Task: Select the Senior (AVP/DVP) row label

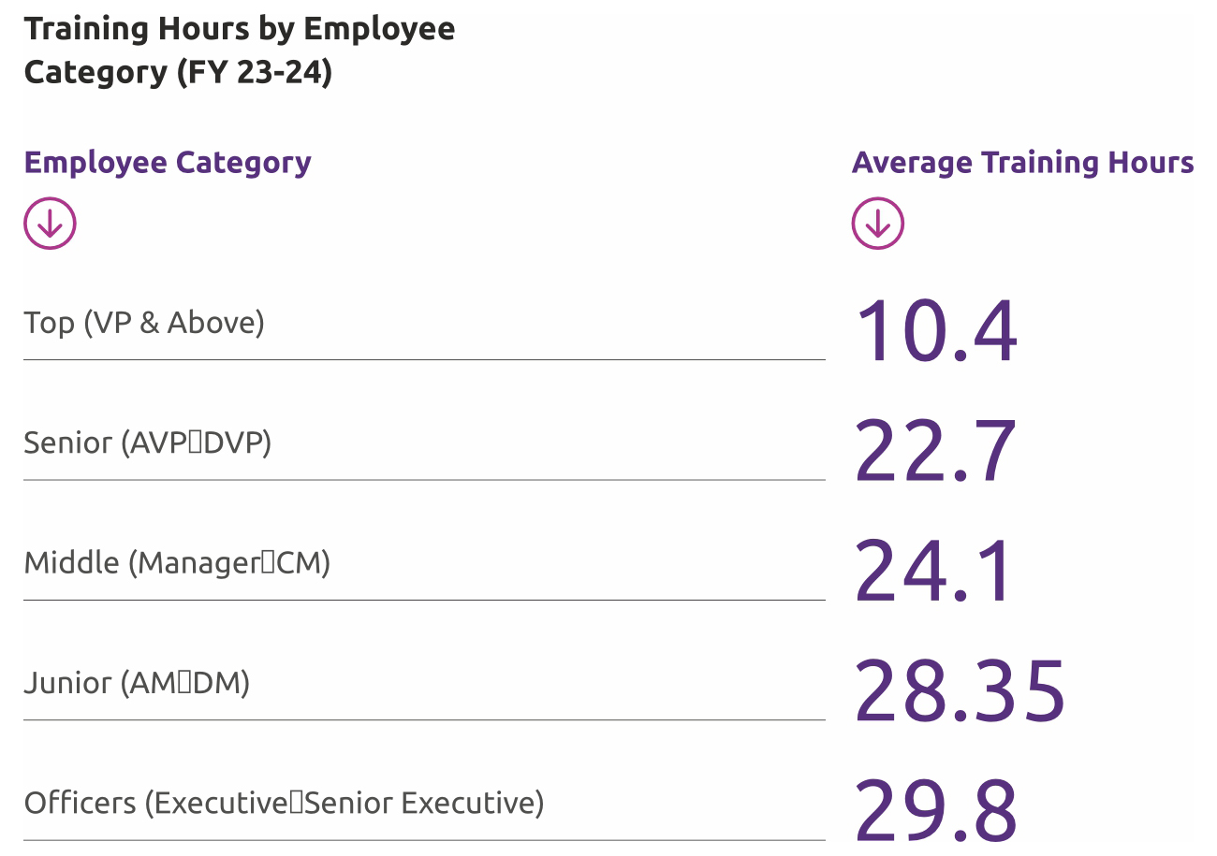Action: pos(148,443)
